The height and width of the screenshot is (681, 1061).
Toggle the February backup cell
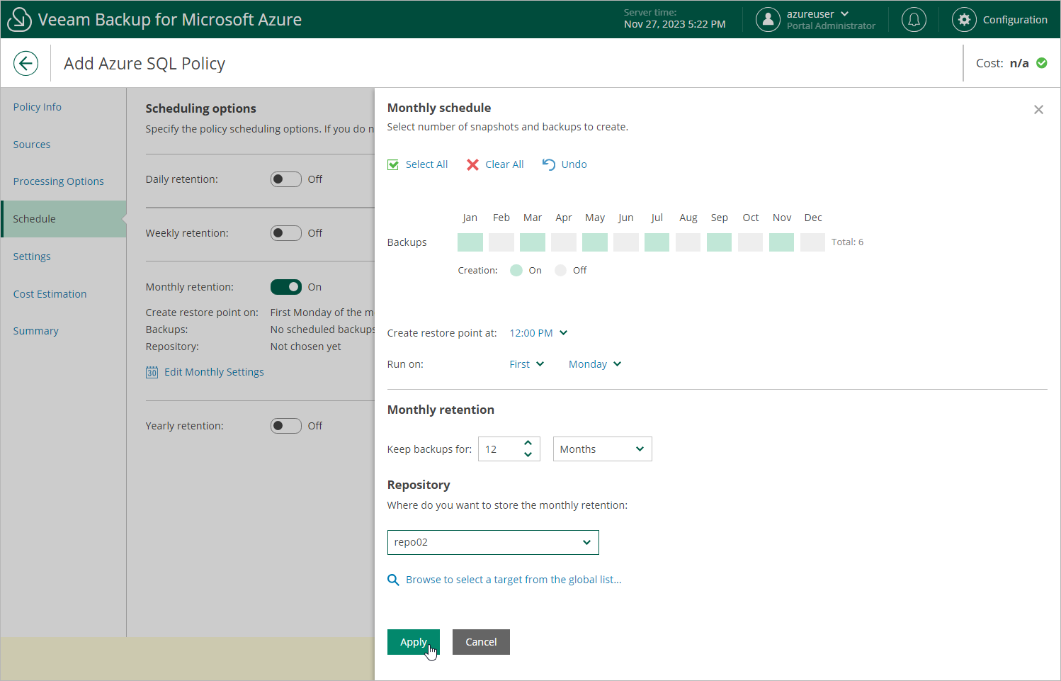501,242
